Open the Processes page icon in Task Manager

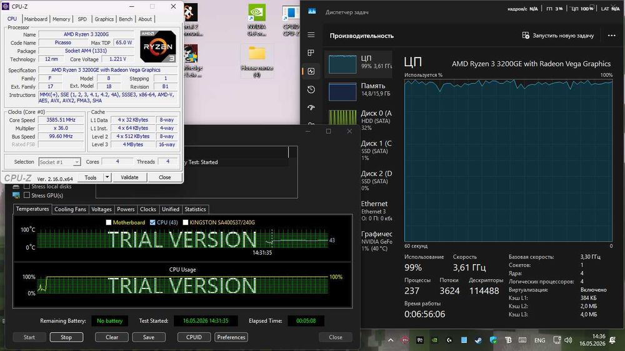311,53
